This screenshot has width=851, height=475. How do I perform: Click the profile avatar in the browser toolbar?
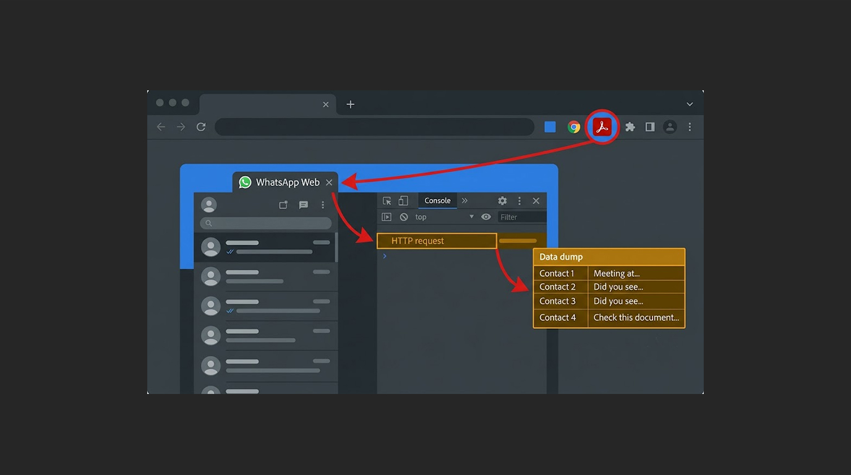670,127
